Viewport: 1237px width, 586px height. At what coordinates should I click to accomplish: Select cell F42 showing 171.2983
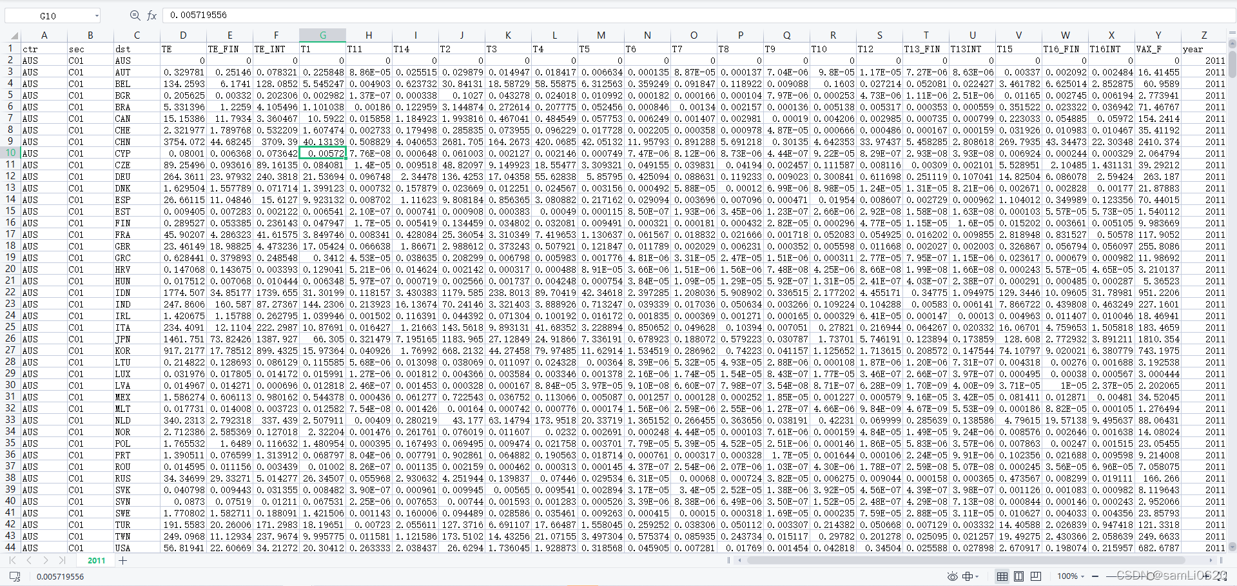click(x=276, y=525)
